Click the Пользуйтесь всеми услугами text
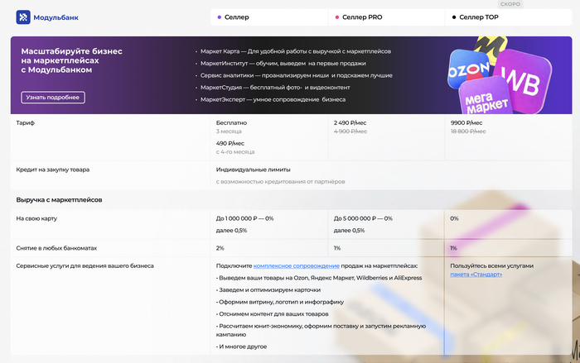Image resolution: width=580 pixels, height=363 pixels. [x=491, y=266]
